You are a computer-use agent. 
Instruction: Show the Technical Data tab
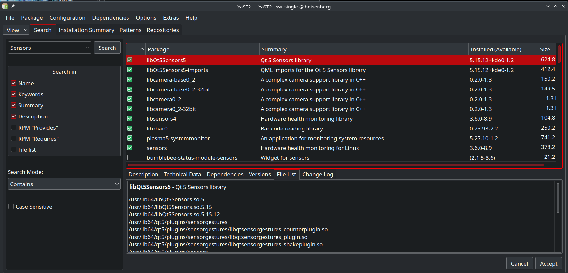(x=183, y=174)
